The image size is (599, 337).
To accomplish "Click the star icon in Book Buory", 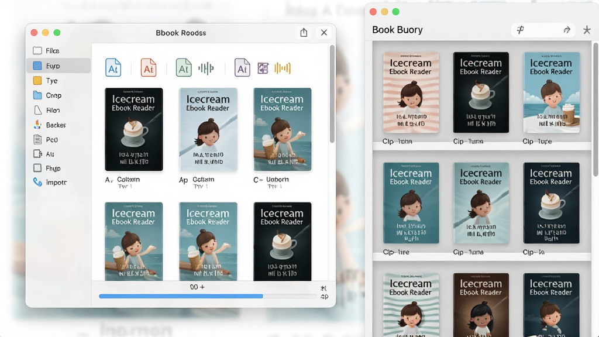I will point(587,30).
